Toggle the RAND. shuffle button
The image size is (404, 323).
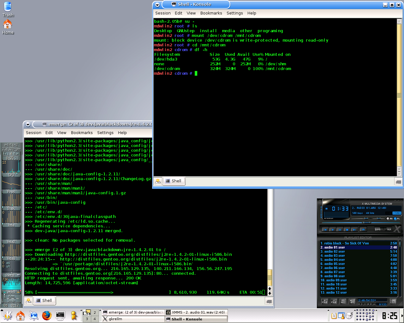click(378, 230)
